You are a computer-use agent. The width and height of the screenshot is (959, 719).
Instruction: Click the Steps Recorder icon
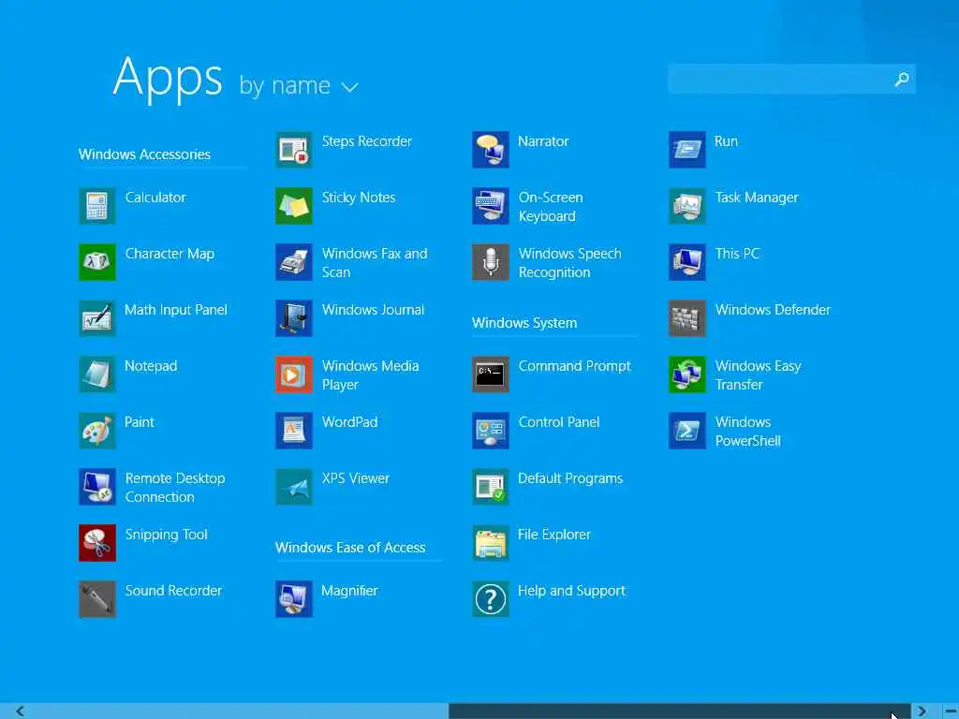294,150
